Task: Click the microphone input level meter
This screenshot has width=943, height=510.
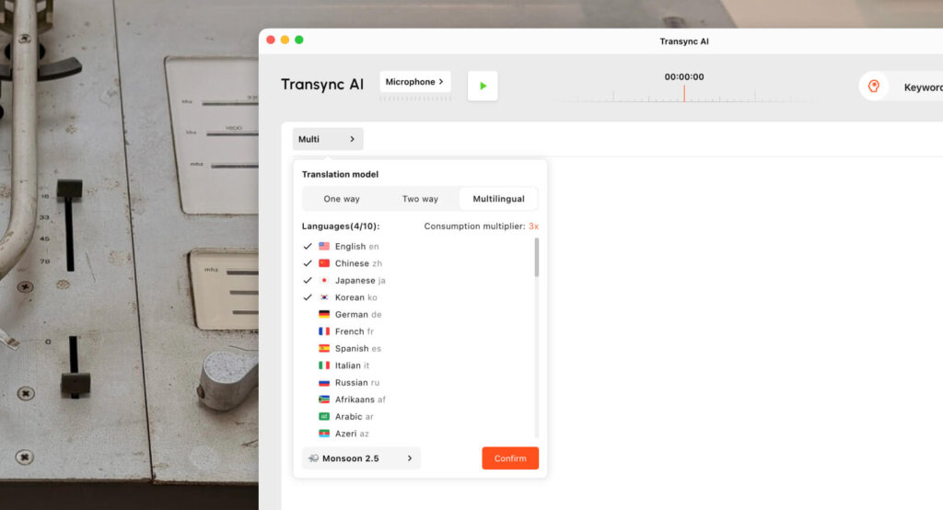Action: pyautogui.click(x=415, y=99)
